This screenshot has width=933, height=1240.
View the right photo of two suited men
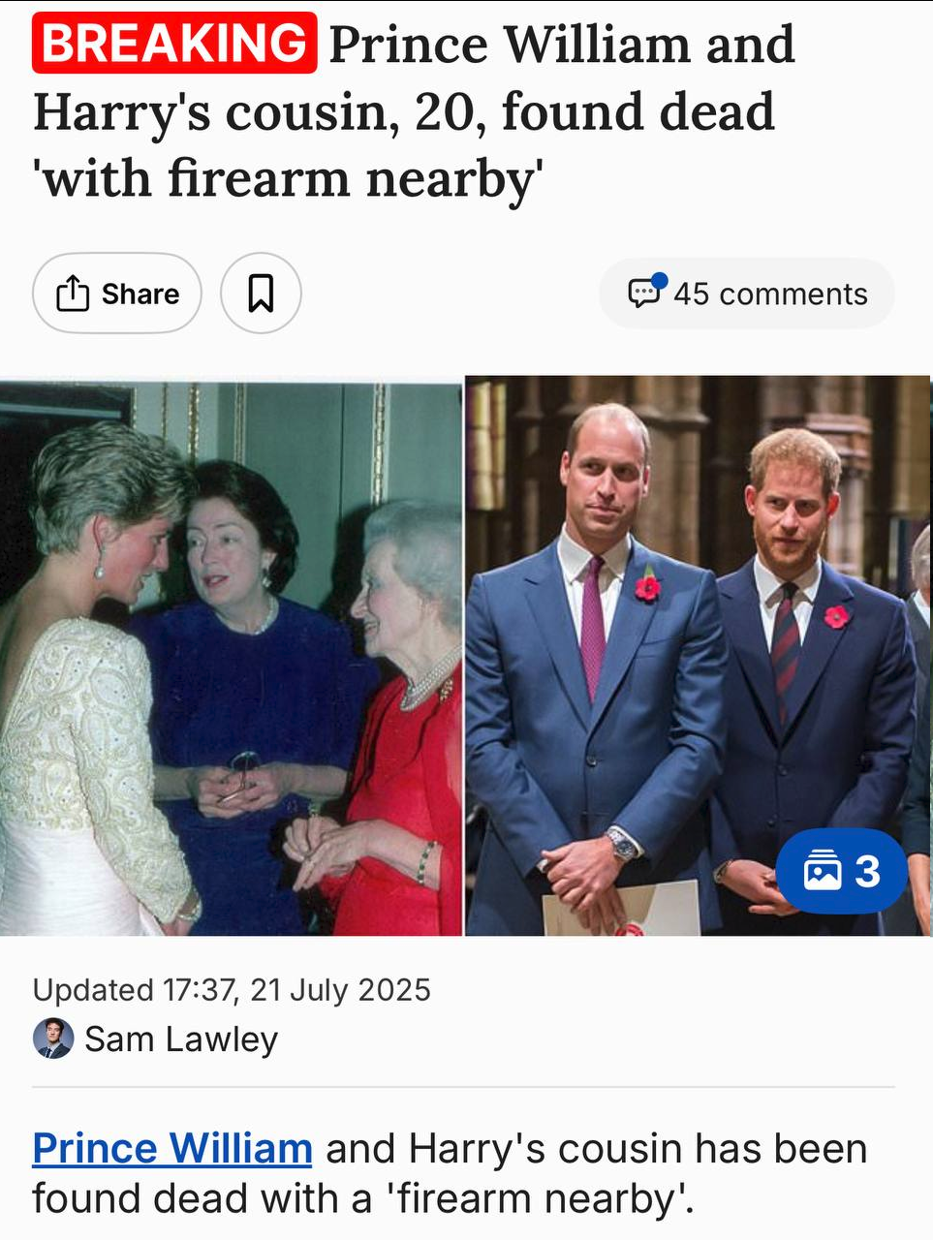[x=699, y=656]
